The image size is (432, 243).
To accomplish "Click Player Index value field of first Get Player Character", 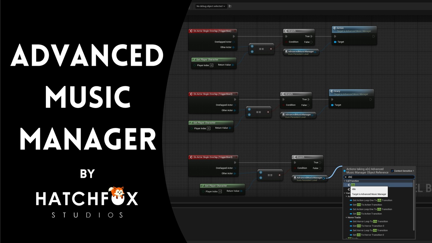I will point(212,65).
